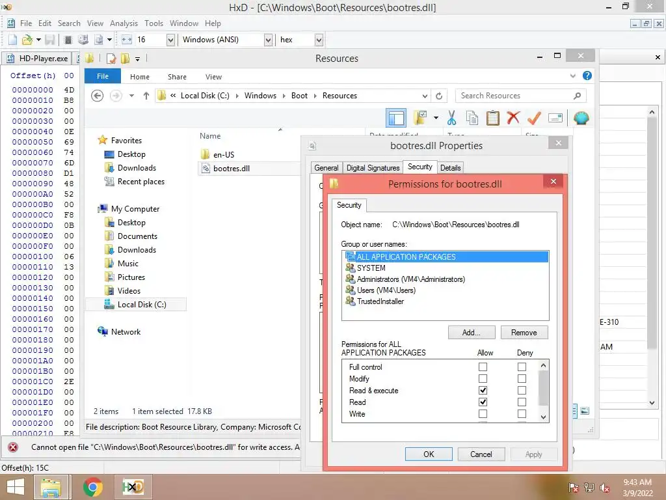Click the Open disk icon in HxD toolbar
Viewport: 666px width, 500px height.
83,40
